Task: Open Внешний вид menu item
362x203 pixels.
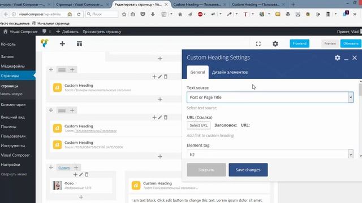Action: point(12,117)
